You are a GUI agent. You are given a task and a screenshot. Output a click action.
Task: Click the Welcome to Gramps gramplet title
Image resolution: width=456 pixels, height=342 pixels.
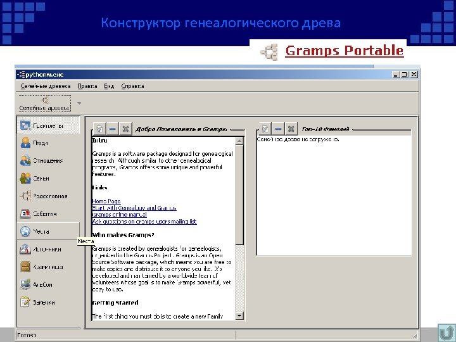click(x=181, y=129)
